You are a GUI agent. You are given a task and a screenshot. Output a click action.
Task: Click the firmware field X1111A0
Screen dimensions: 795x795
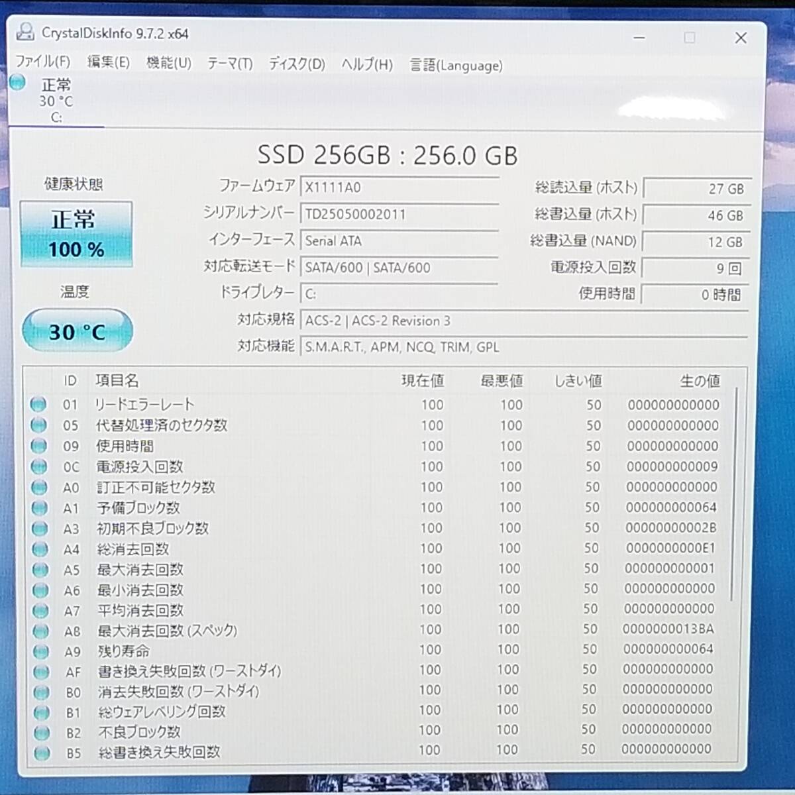[x=399, y=187]
